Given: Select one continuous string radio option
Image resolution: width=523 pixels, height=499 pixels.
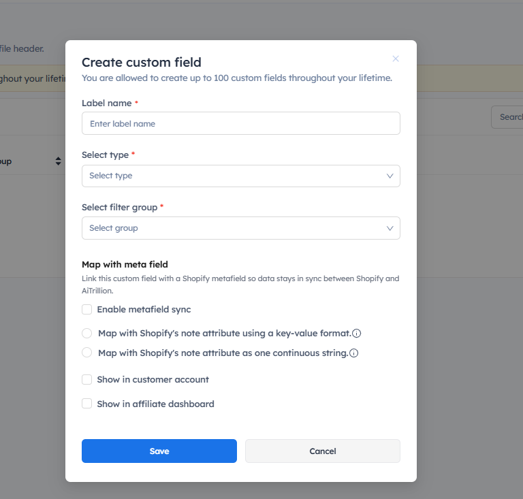Looking at the screenshot, I should click(x=87, y=353).
